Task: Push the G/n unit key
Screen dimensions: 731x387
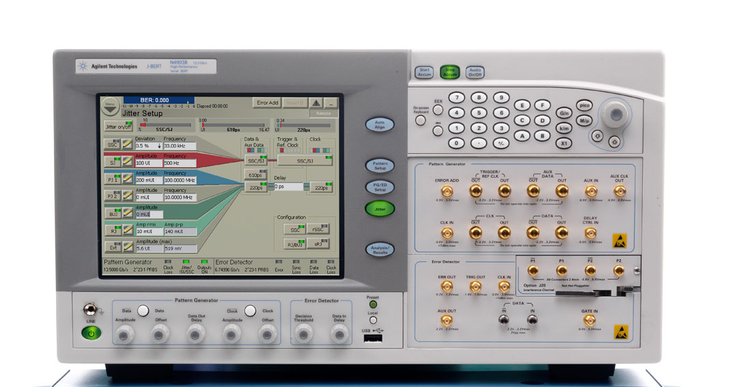Action: tap(564, 113)
